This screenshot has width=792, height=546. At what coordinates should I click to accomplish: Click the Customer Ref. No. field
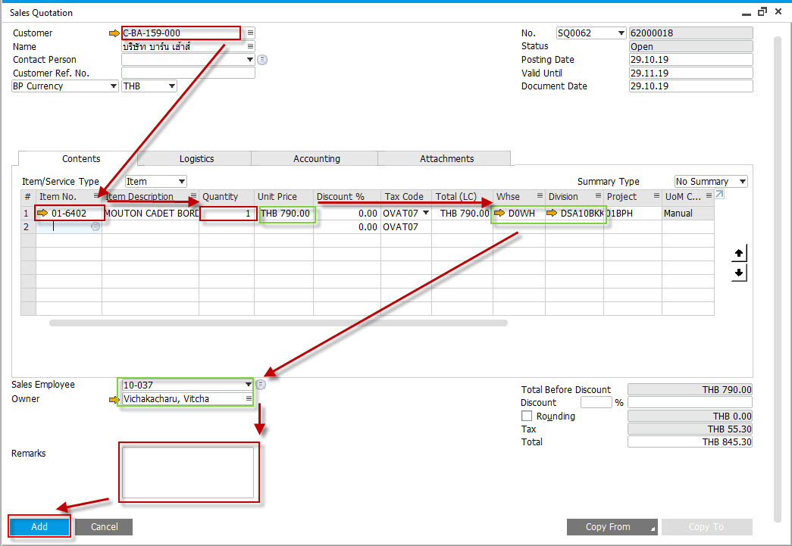coord(189,73)
